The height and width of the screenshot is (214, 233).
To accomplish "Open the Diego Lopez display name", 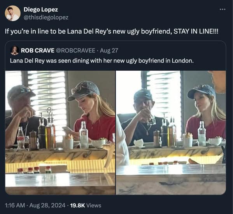I will (x=41, y=9).
